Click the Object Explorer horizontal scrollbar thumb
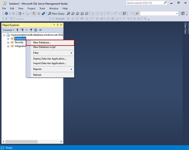Image resolution: width=189 pixels, height=150 pixels. (x=22, y=142)
